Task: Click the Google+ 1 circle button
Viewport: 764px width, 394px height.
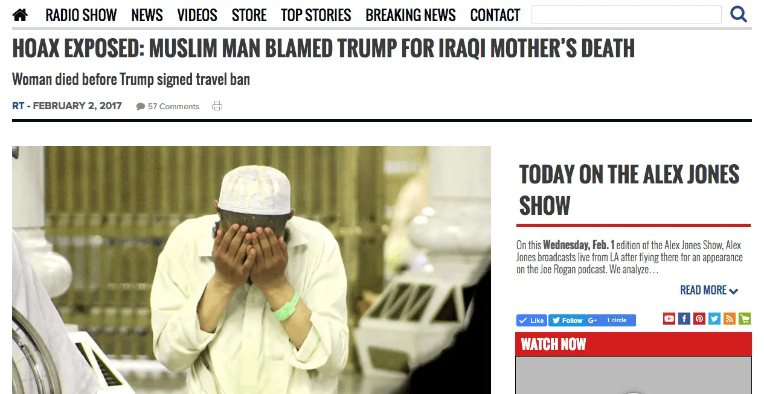Action: point(611,320)
